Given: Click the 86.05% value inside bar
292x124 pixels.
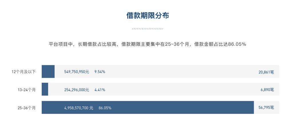Looking at the screenshot, I should [105, 108].
